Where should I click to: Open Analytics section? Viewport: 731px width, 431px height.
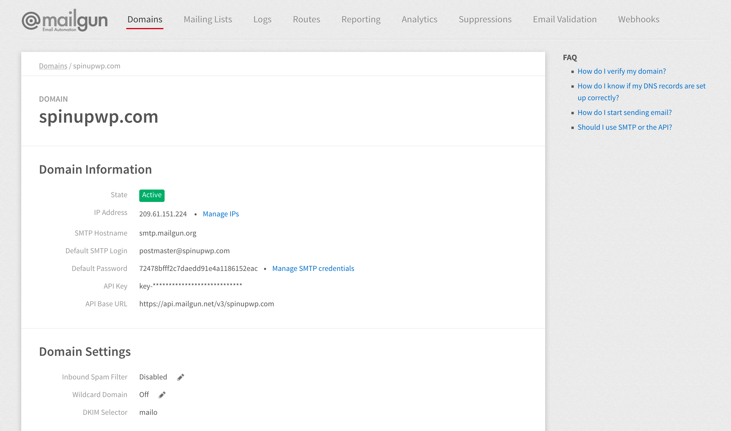click(x=419, y=19)
